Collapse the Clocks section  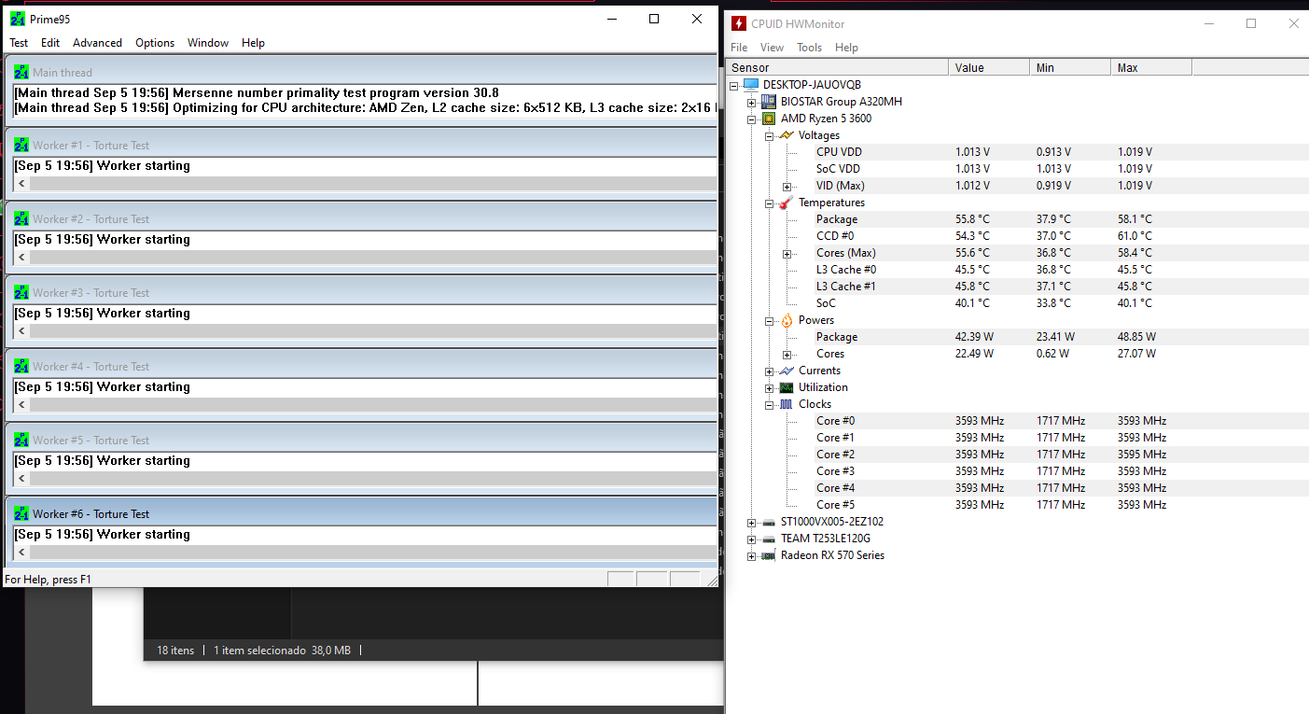pyautogui.click(x=770, y=404)
